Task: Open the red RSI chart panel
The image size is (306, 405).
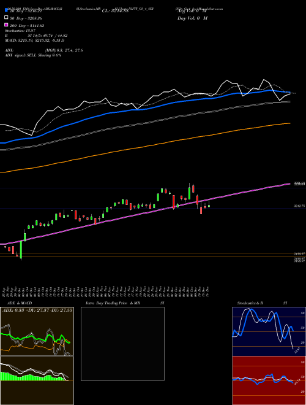Action: pos(269,380)
